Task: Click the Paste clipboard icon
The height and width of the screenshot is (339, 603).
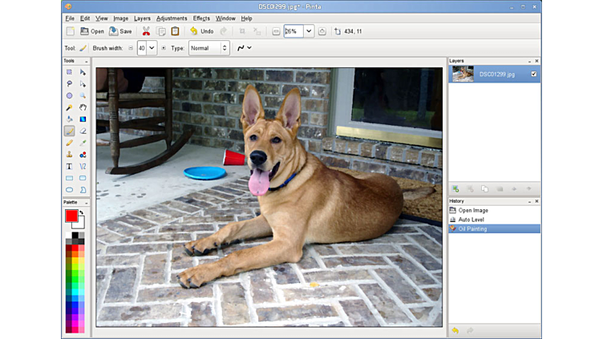Action: 175,31
